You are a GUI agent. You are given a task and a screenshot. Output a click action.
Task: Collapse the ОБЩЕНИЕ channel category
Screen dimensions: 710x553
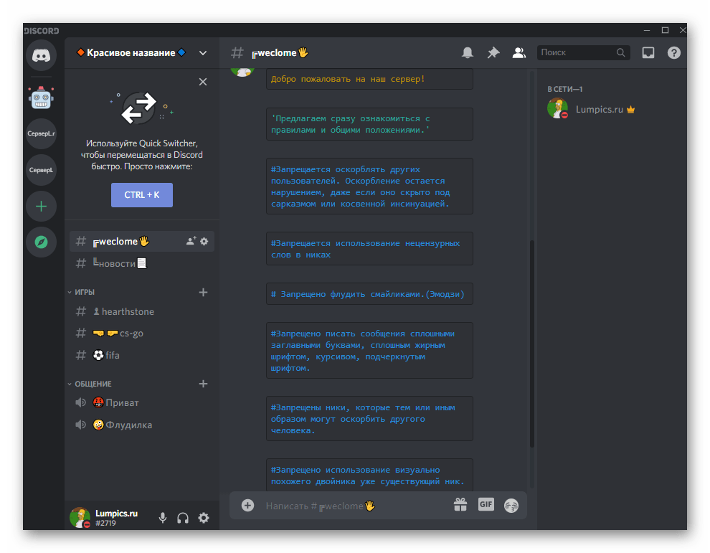93,384
